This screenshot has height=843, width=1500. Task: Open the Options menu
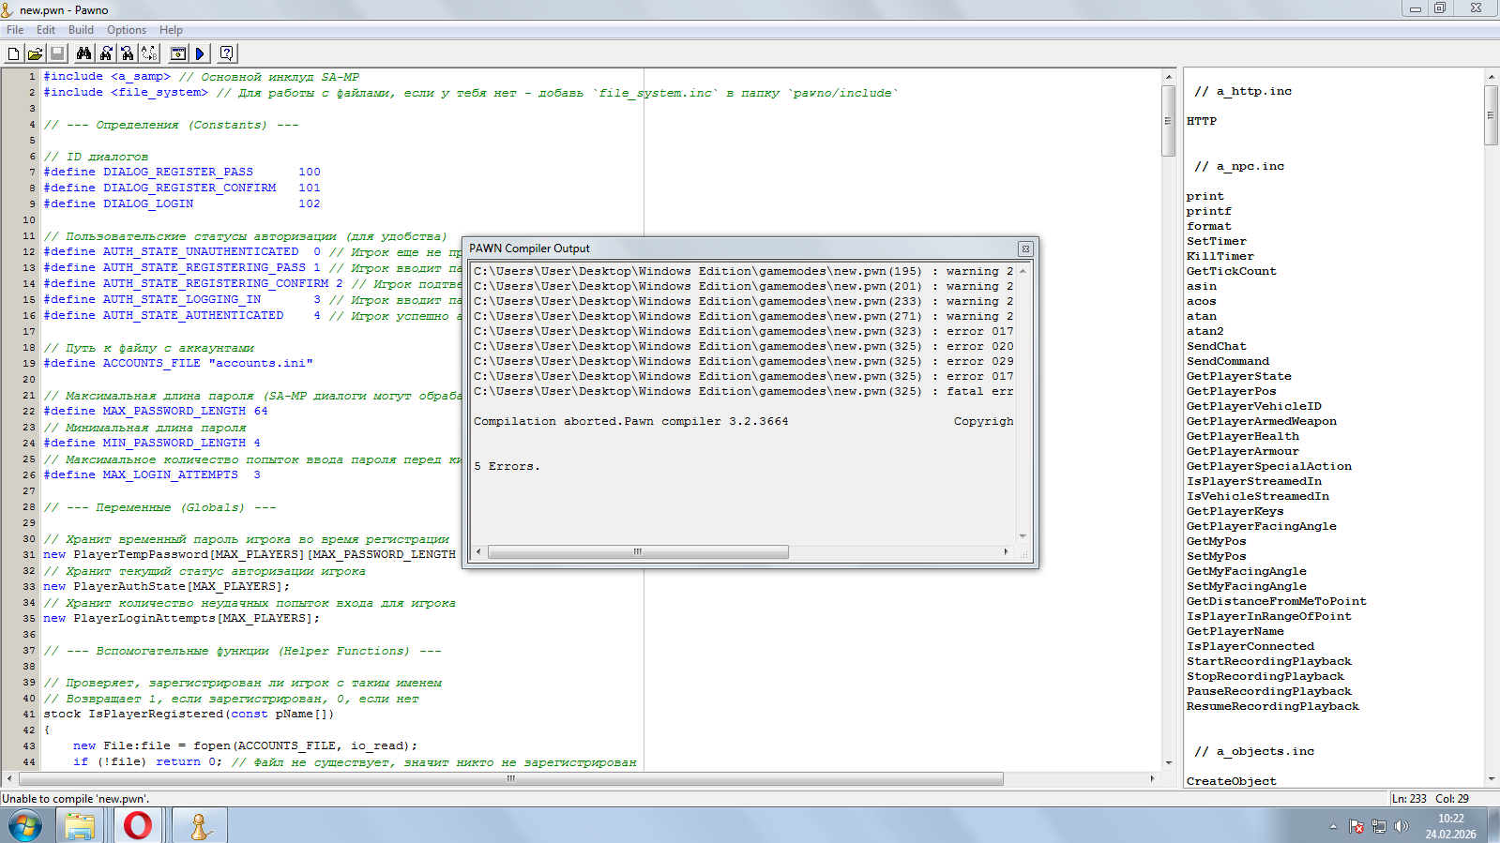[127, 30]
